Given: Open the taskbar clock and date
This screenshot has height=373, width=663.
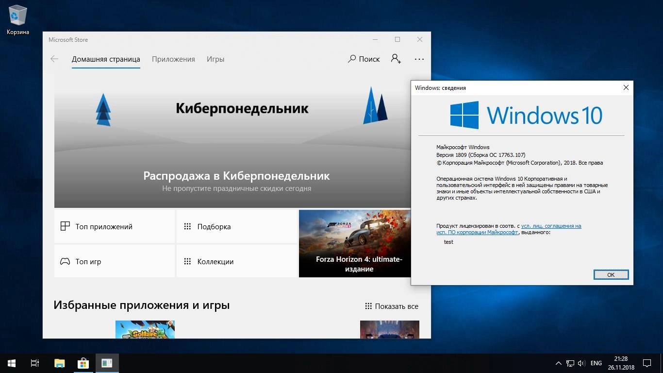Looking at the screenshot, I should 620,363.
